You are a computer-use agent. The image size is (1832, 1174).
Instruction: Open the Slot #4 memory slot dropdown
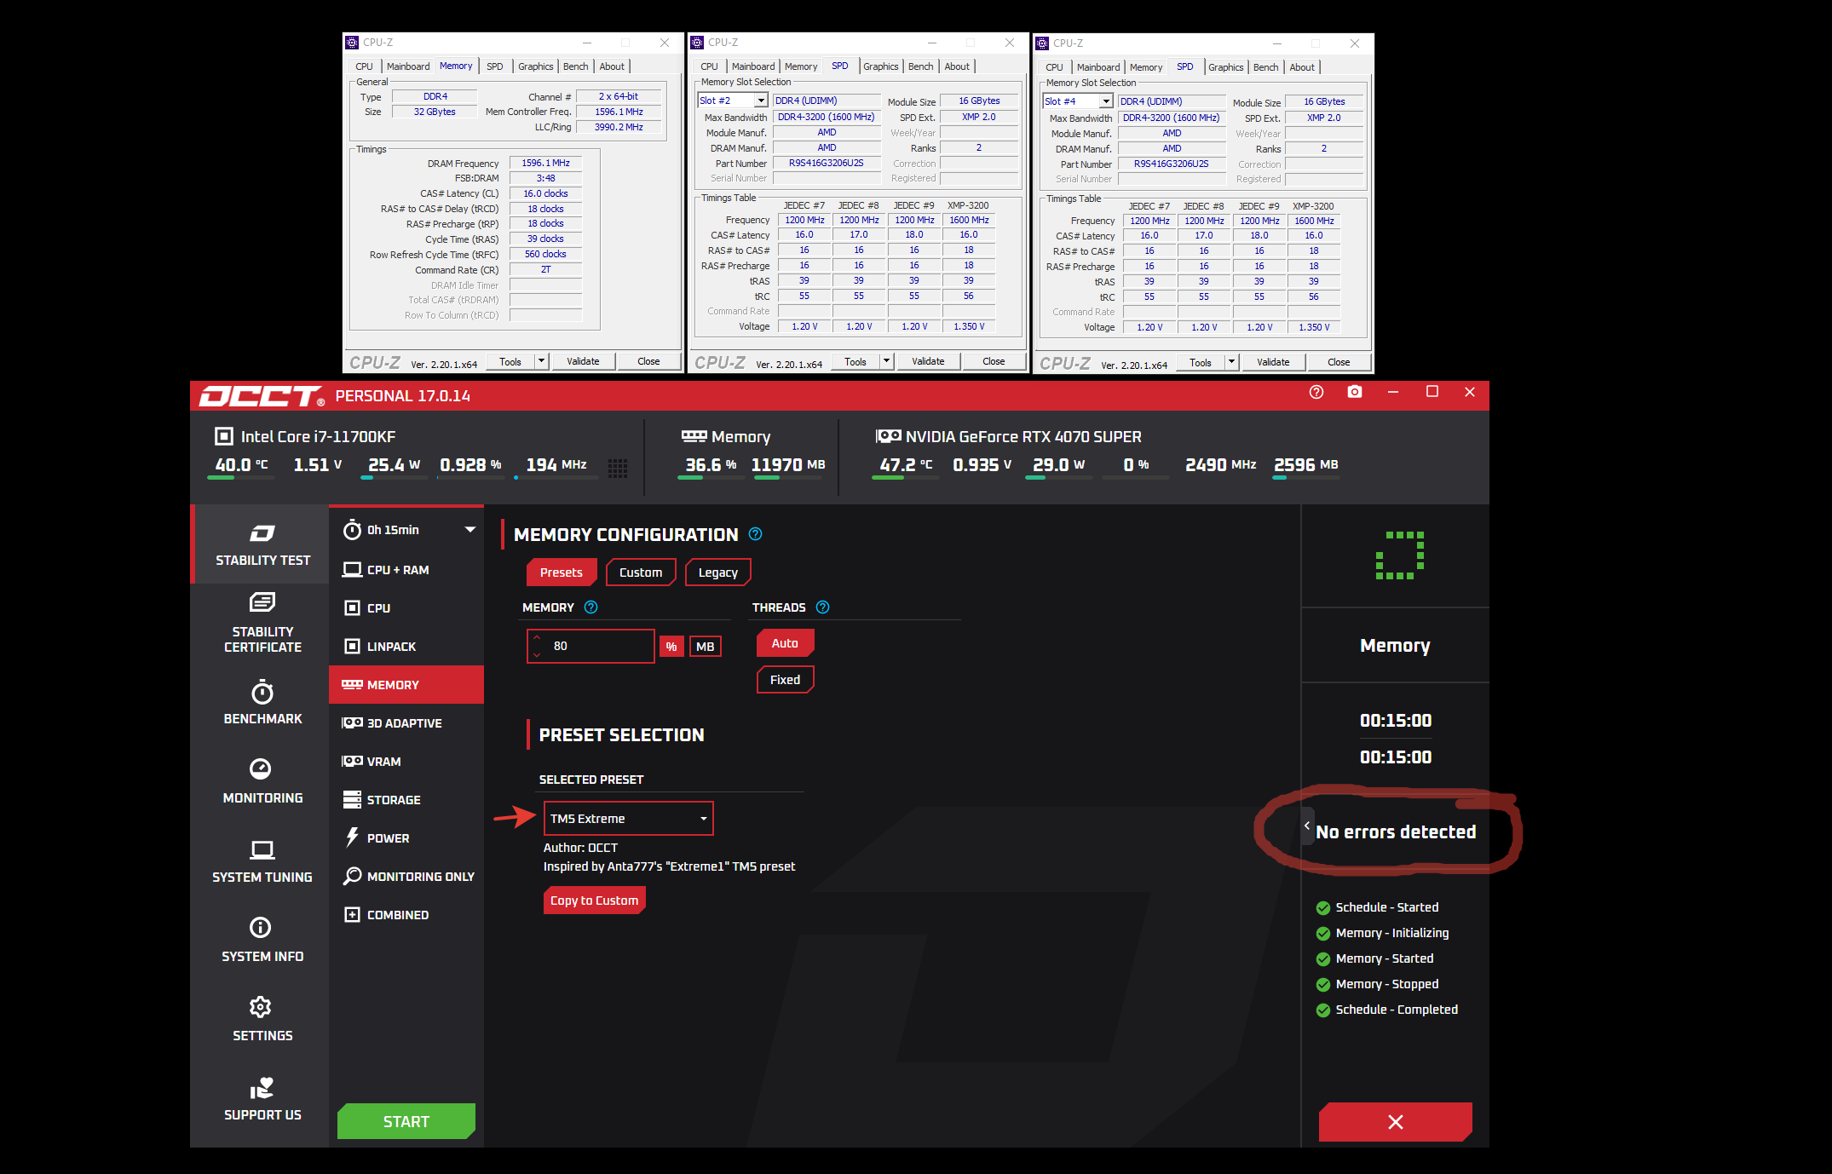pyautogui.click(x=1078, y=101)
